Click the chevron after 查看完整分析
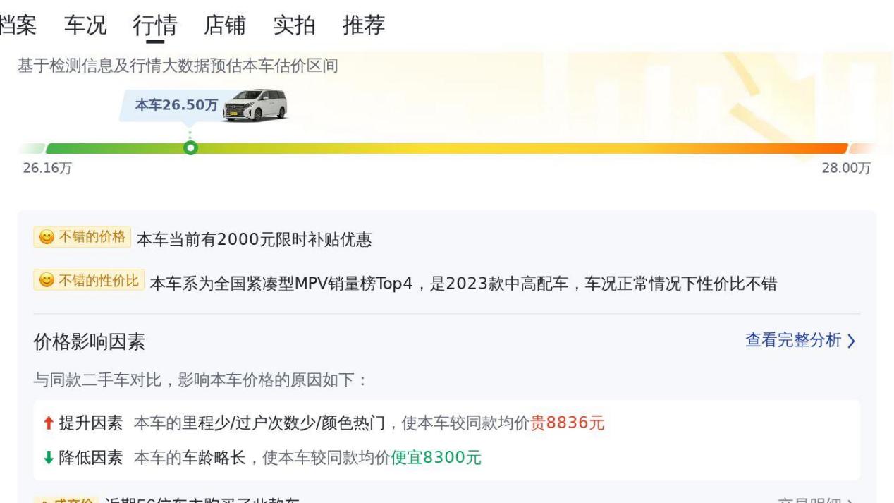 [x=851, y=341]
